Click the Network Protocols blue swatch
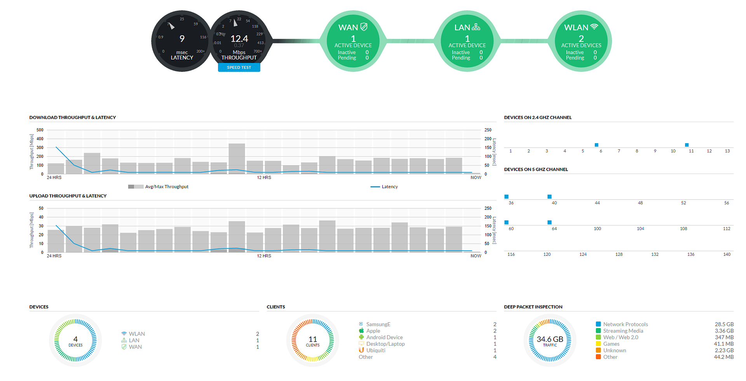The width and height of the screenshot is (746, 381). coord(598,324)
